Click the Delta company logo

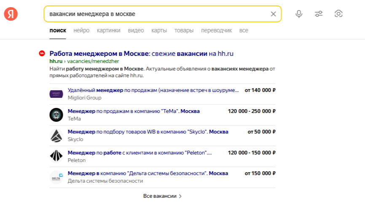(x=56, y=177)
